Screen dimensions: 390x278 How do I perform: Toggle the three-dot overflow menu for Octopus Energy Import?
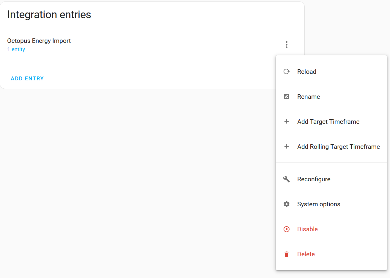(287, 45)
